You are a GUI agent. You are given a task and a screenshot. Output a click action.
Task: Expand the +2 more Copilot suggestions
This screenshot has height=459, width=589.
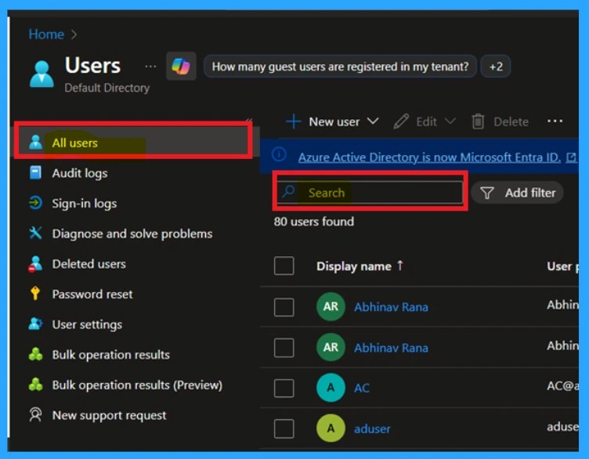[496, 67]
